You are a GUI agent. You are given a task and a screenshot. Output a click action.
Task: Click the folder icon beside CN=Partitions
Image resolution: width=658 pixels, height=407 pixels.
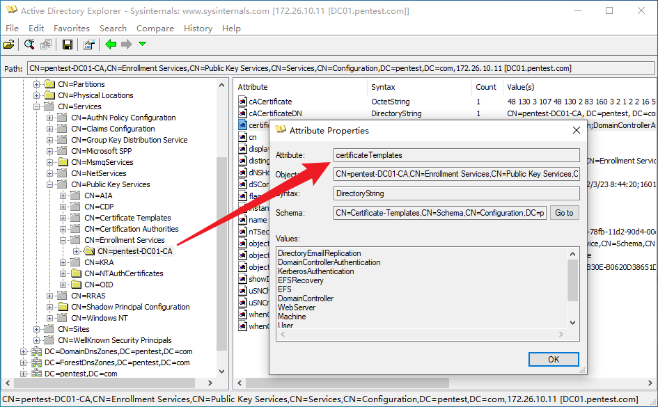(49, 83)
